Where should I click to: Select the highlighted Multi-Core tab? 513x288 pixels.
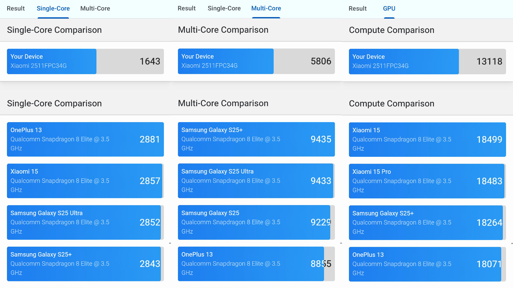click(x=266, y=9)
